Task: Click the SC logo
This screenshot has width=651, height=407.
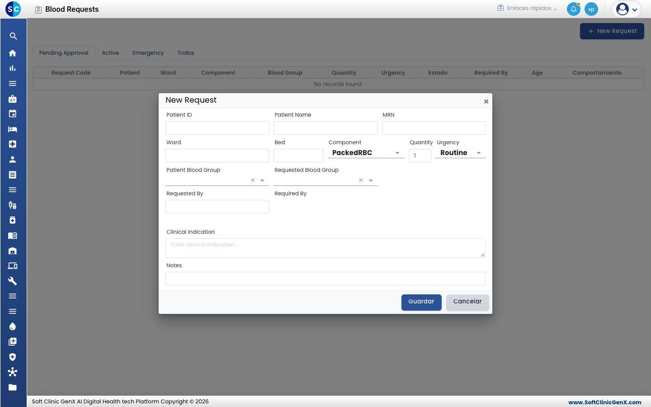Action: 13,9
